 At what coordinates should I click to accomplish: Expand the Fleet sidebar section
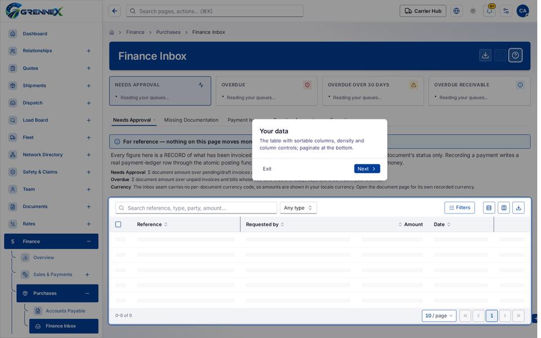[88, 137]
